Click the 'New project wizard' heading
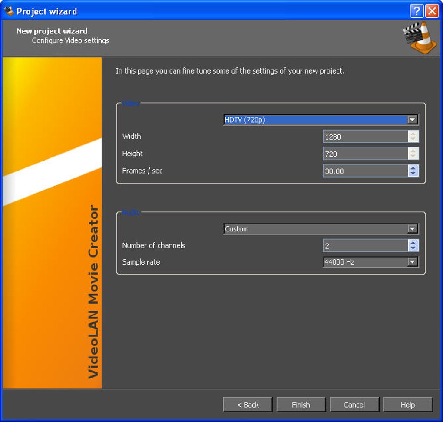The width and height of the screenshot is (443, 422). click(52, 31)
